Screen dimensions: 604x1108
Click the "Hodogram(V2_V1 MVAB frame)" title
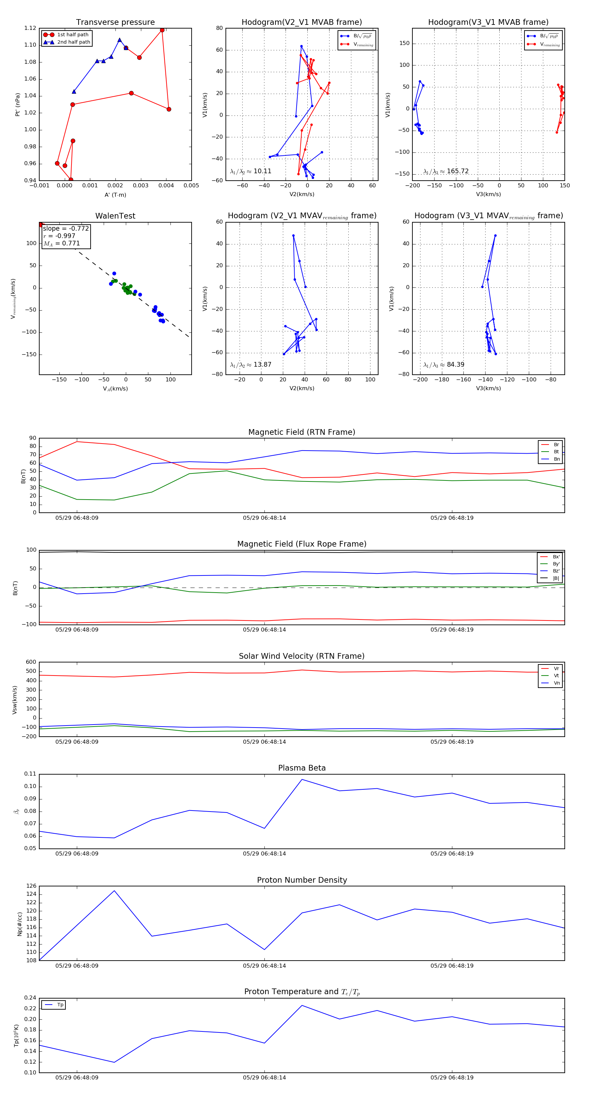[x=302, y=22]
